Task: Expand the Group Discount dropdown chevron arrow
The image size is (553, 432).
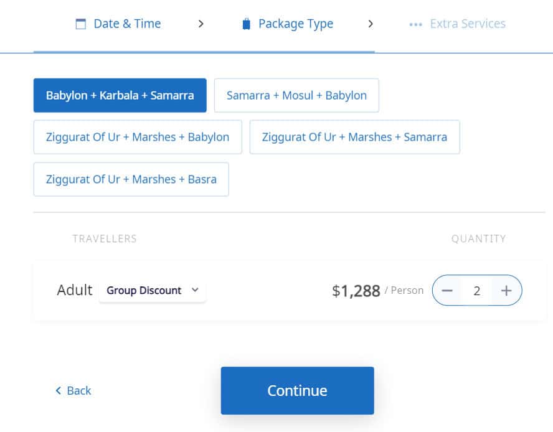Action: 195,290
